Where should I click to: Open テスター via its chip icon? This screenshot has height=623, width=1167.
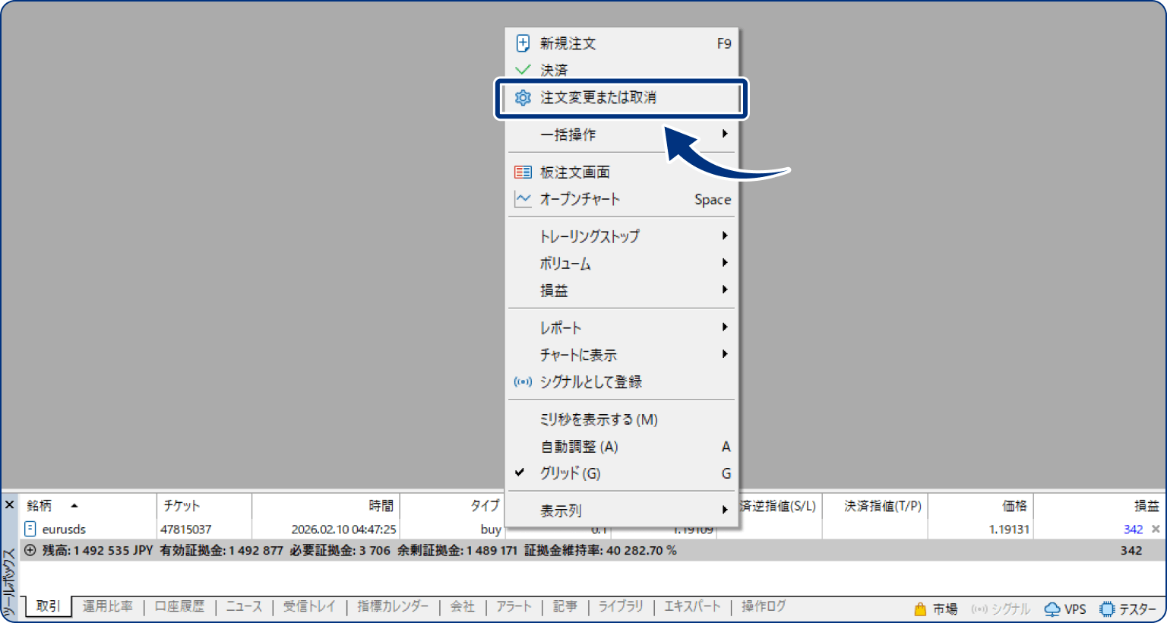click(x=1108, y=609)
